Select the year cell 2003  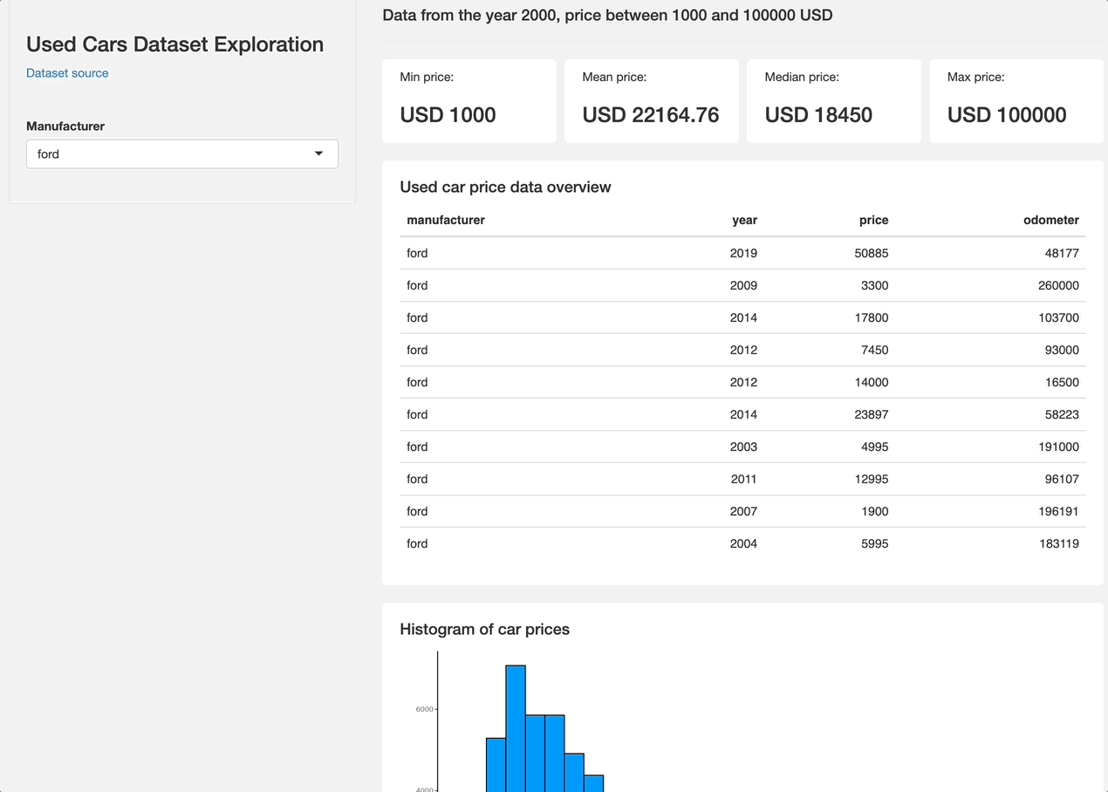click(x=743, y=447)
